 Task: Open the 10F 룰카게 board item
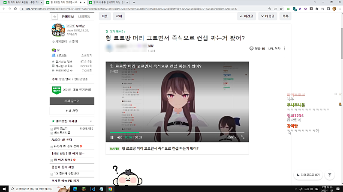pos(66,174)
